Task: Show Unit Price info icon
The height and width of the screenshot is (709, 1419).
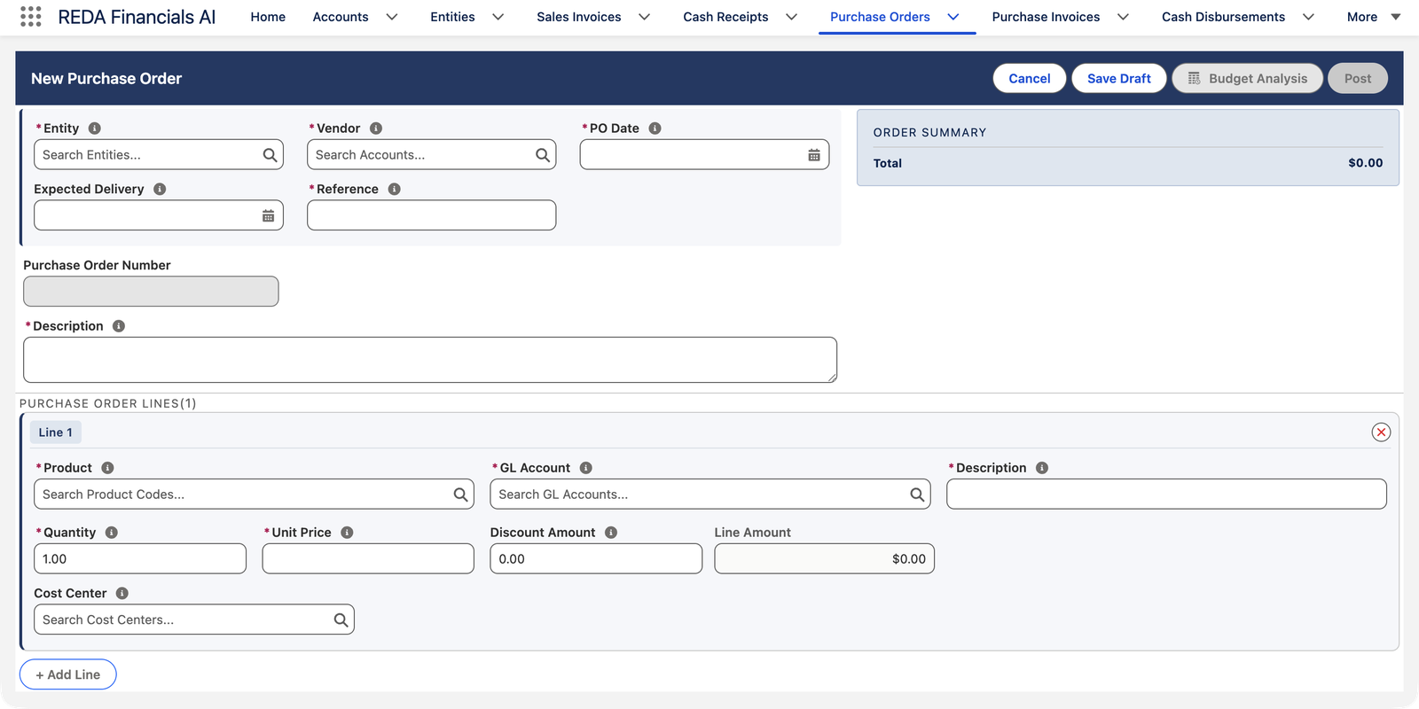Action: point(347,533)
